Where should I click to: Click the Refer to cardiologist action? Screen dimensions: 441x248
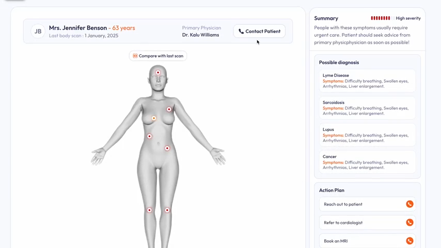pos(367,222)
